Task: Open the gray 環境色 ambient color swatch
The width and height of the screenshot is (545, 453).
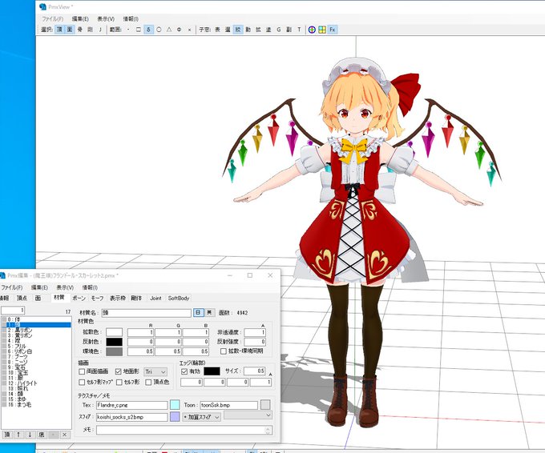Action: click(114, 351)
